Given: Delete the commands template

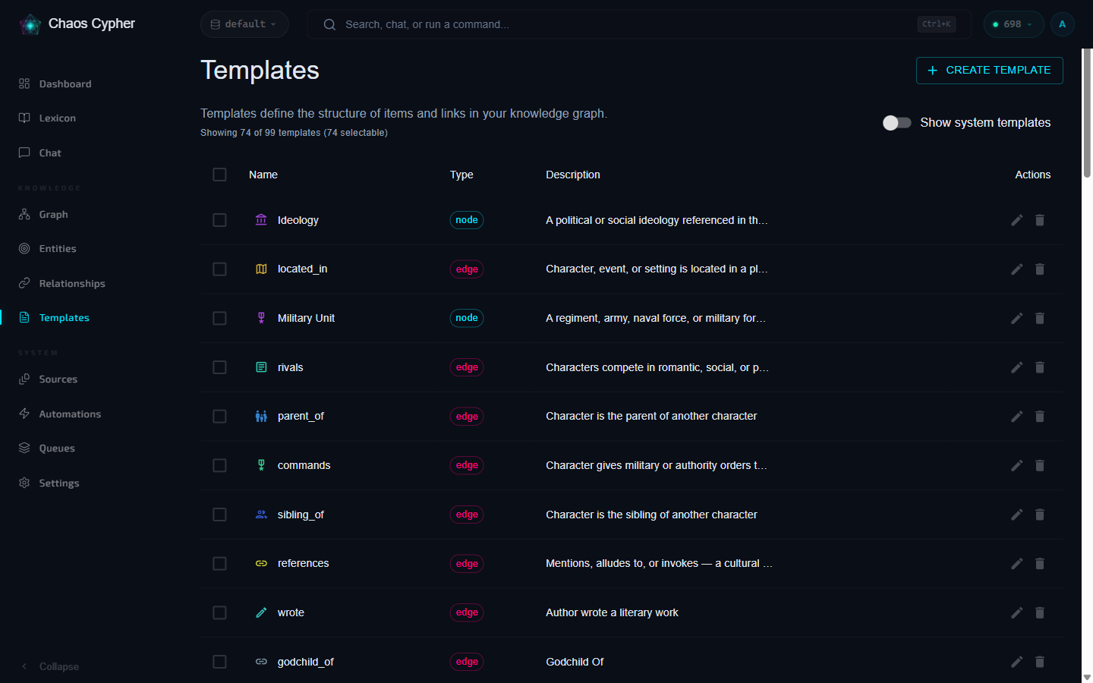Looking at the screenshot, I should click(x=1040, y=465).
